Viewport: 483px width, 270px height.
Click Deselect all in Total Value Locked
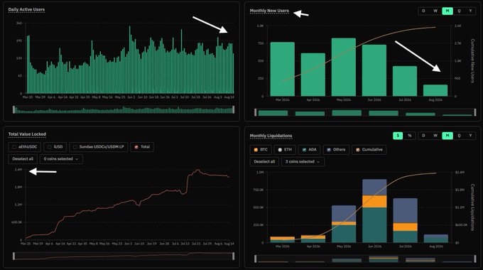point(23,159)
